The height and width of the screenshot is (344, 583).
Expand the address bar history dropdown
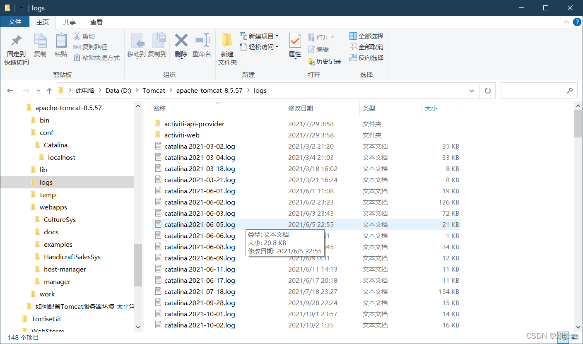472,91
